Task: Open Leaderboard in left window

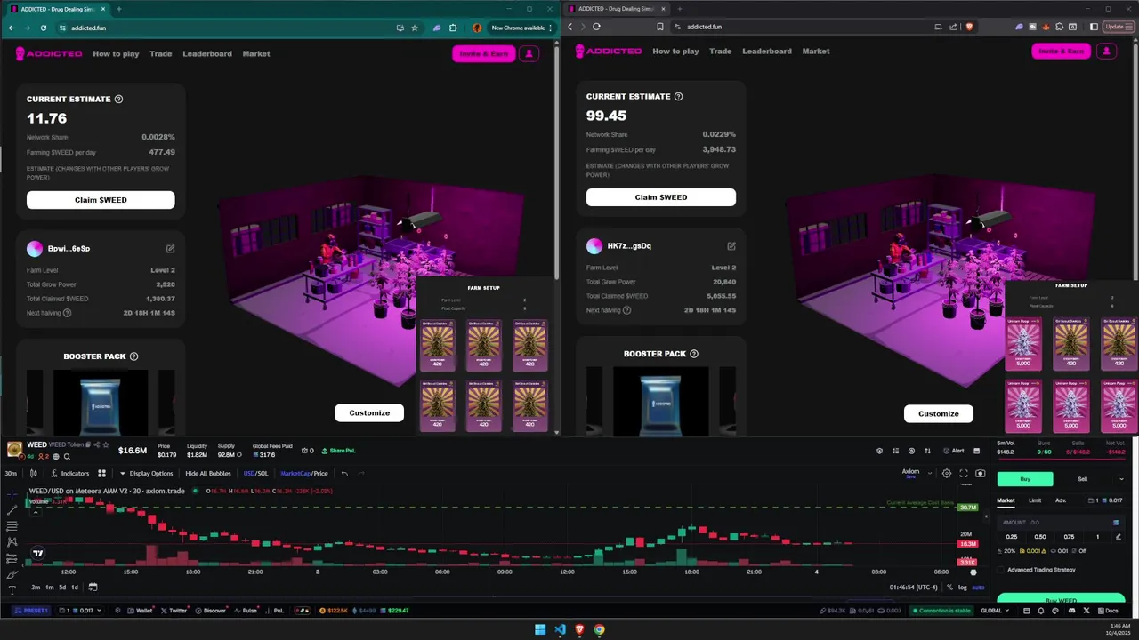Action: point(207,54)
